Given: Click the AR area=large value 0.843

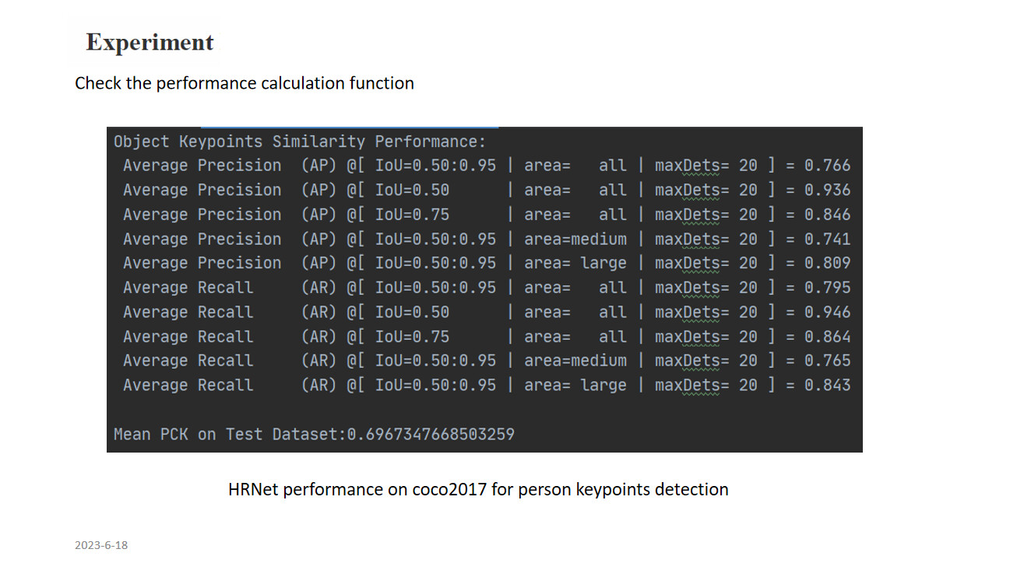Looking at the screenshot, I should [828, 385].
